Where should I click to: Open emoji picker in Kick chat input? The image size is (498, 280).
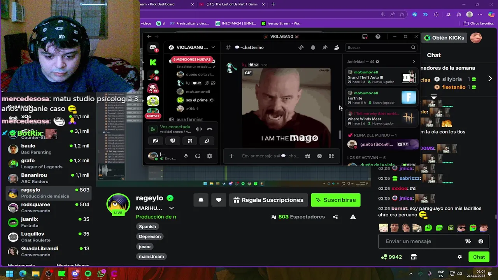click(481, 241)
